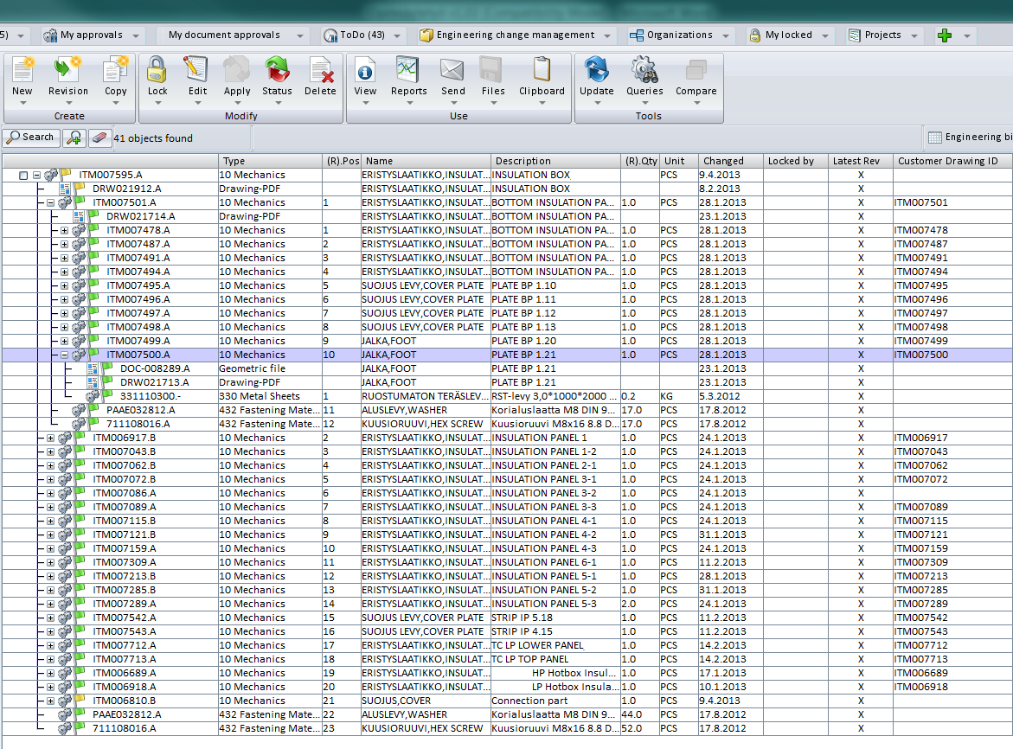Open the Projects tab
This screenshot has width=1013, height=749.
click(882, 35)
